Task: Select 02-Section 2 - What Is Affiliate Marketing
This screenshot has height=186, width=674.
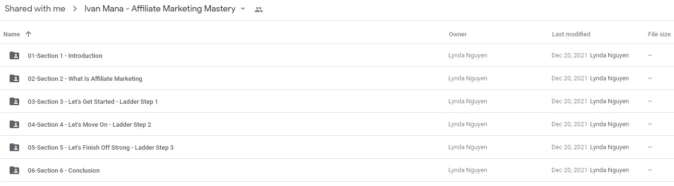Action: point(337,78)
